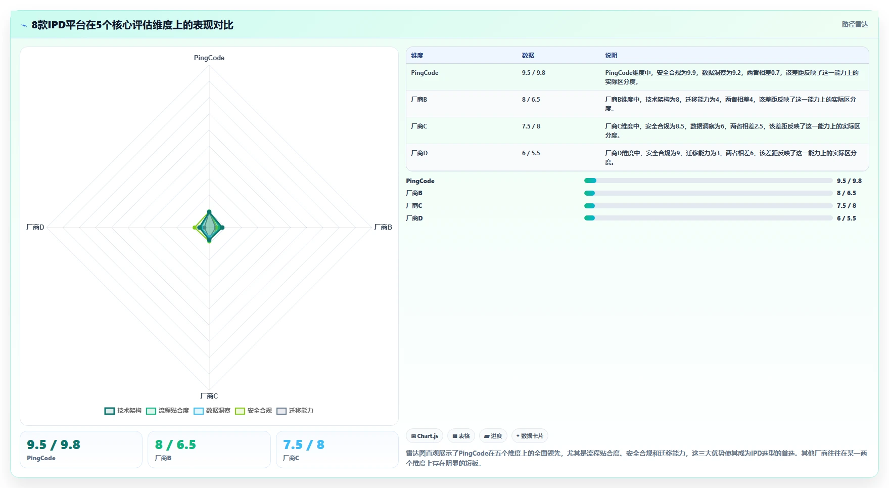Click the chart title 8款IPD平台 heading text

(x=132, y=25)
